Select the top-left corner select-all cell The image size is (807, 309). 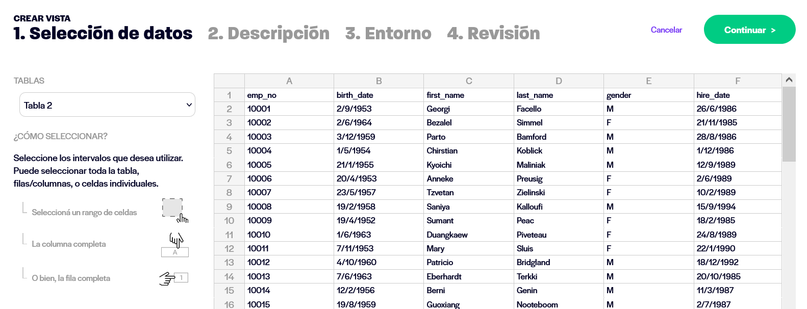click(x=229, y=81)
